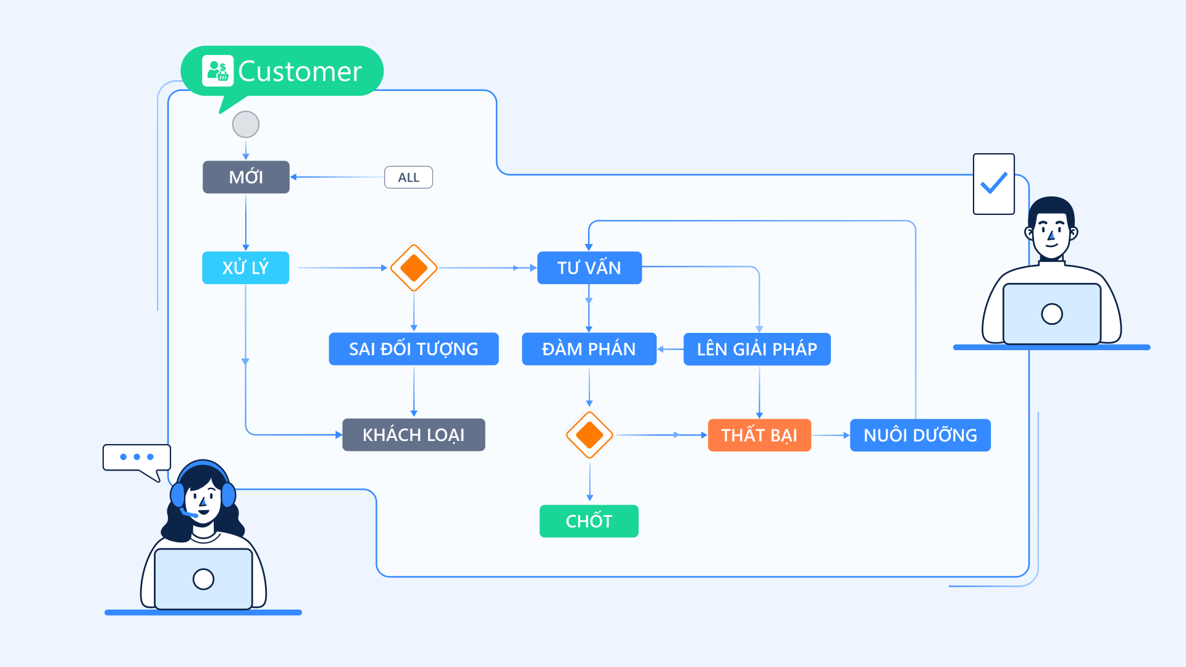The image size is (1186, 667).
Task: Toggle the CHỐT completion state
Action: (x=589, y=521)
